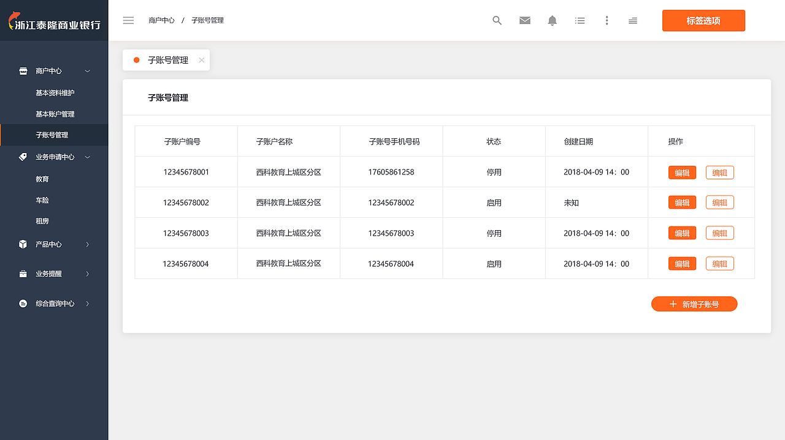Click the 业务申请中心 tag icon
Image resolution: width=785 pixels, height=440 pixels.
(x=23, y=157)
